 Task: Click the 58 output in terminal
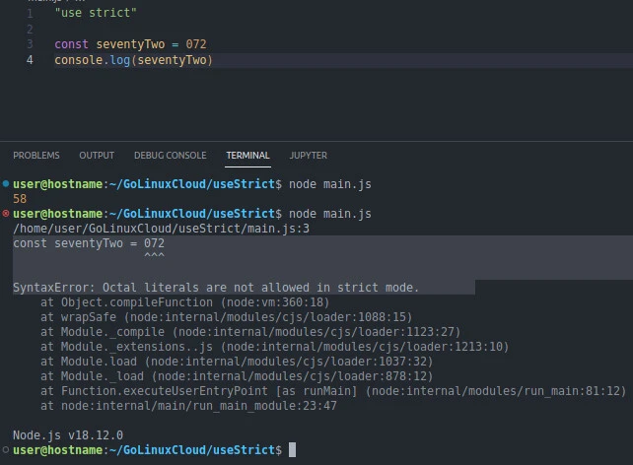(20, 199)
